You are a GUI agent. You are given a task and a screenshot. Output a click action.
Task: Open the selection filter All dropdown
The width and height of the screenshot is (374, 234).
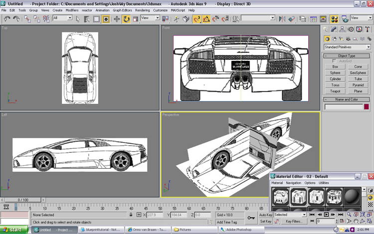click(62, 18)
